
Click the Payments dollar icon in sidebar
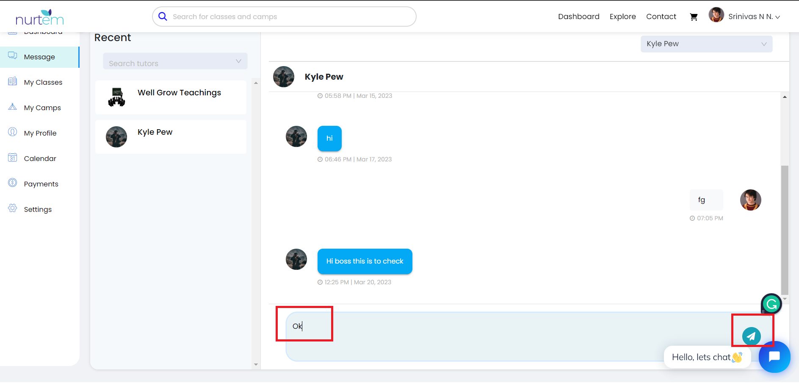[x=13, y=183]
